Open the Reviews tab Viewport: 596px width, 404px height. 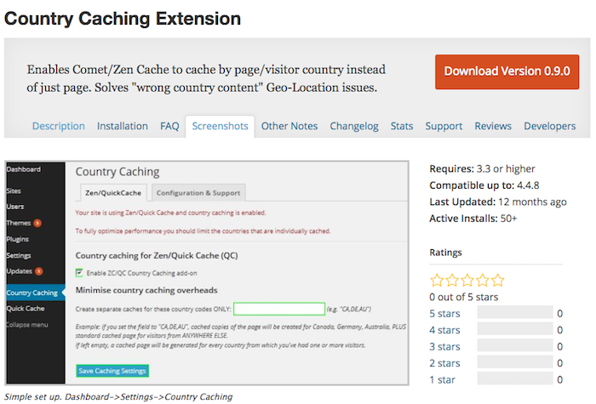[x=493, y=126]
